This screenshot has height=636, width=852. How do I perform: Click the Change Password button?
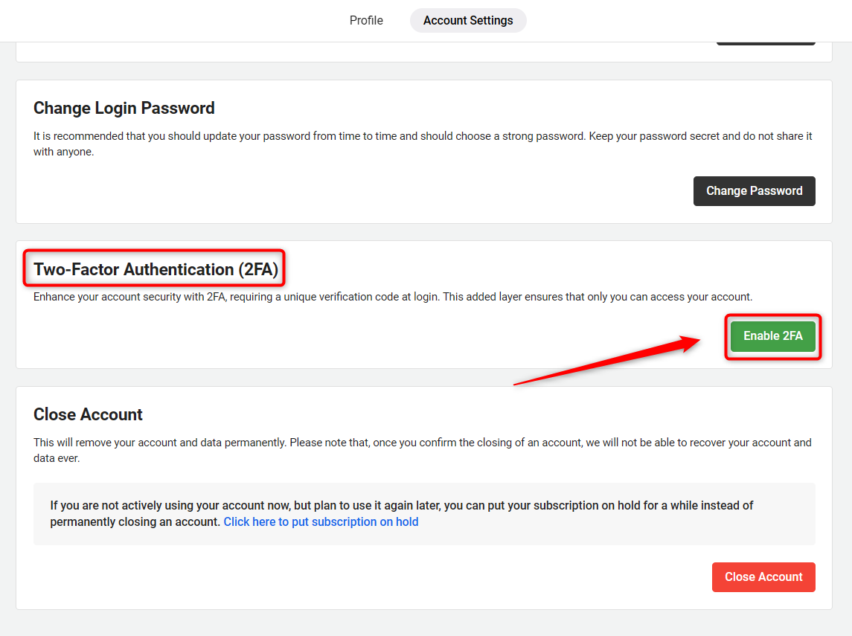[x=754, y=191]
